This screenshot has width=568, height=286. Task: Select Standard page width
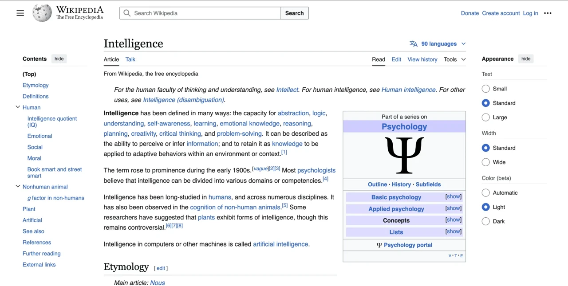tap(486, 148)
